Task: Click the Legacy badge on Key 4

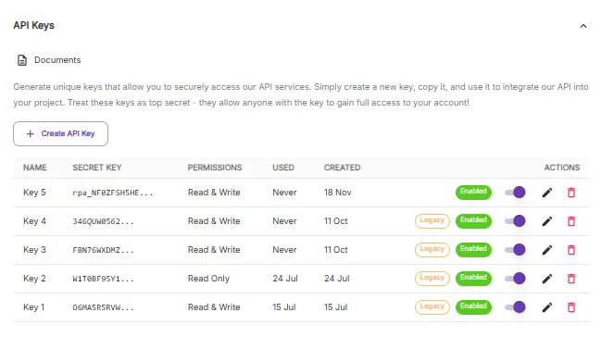Action: 432,221
